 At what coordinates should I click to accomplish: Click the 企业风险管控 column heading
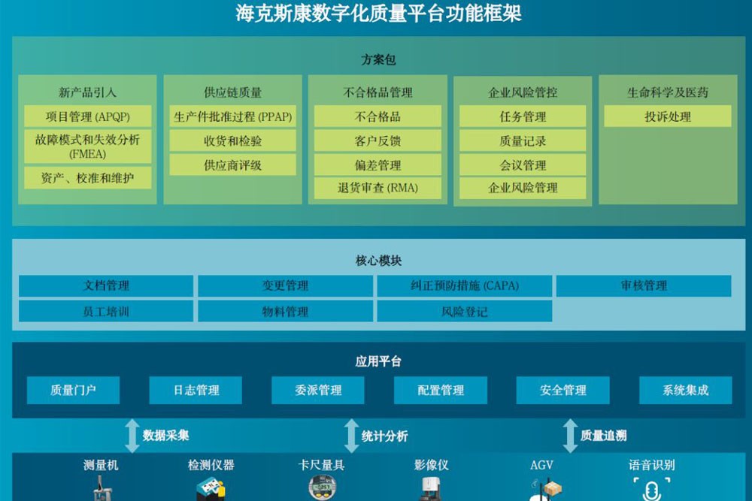(x=523, y=92)
